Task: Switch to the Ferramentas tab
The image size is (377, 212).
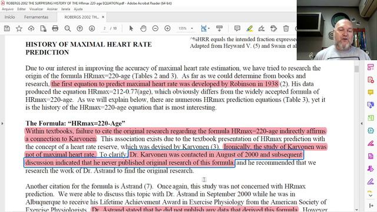Action: pos(37,17)
